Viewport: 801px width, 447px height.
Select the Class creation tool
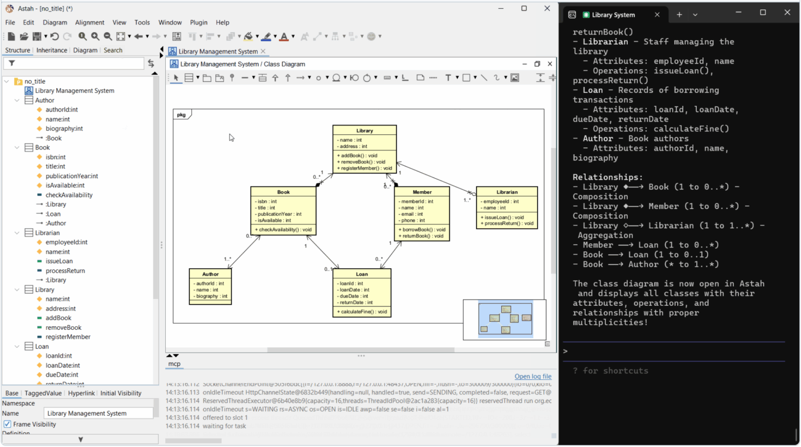[189, 78]
